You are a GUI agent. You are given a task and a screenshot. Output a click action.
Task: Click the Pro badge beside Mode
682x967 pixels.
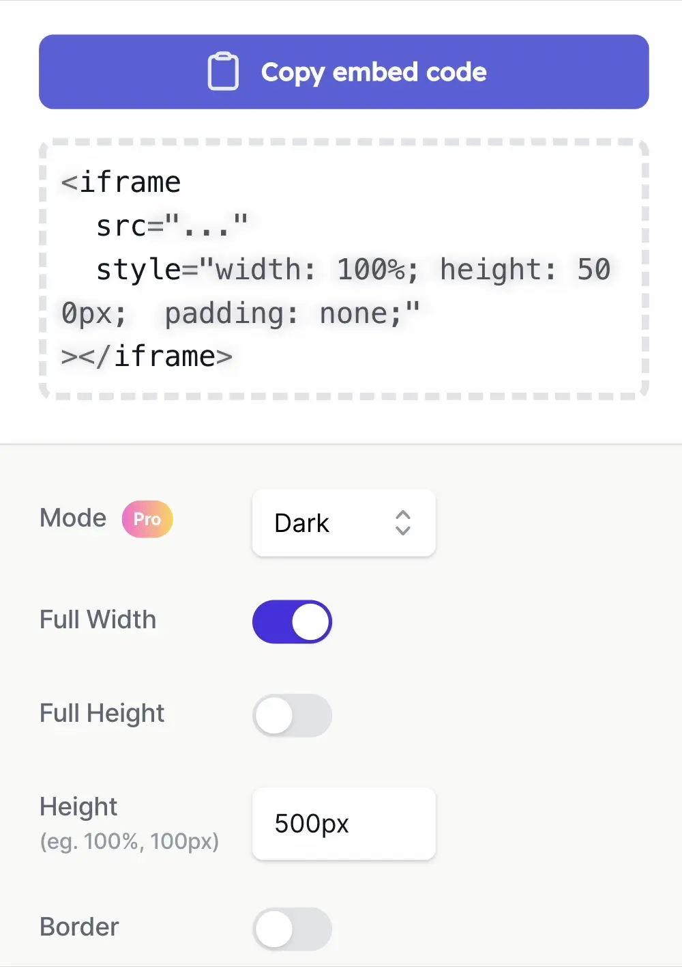pos(147,519)
